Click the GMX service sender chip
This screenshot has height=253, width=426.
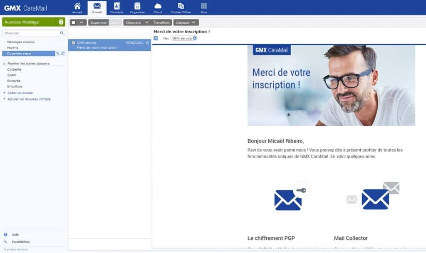[x=184, y=38]
